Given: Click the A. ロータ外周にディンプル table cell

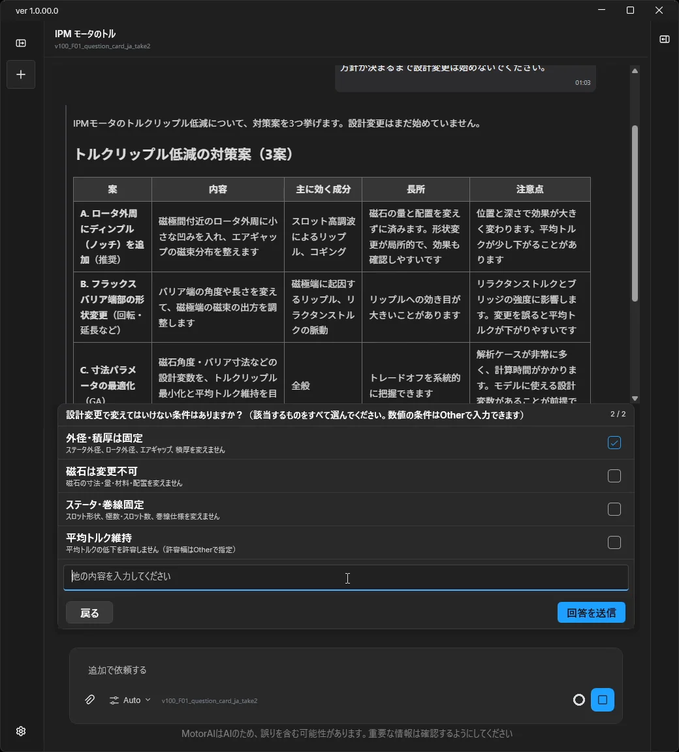Looking at the screenshot, I should click(113, 236).
